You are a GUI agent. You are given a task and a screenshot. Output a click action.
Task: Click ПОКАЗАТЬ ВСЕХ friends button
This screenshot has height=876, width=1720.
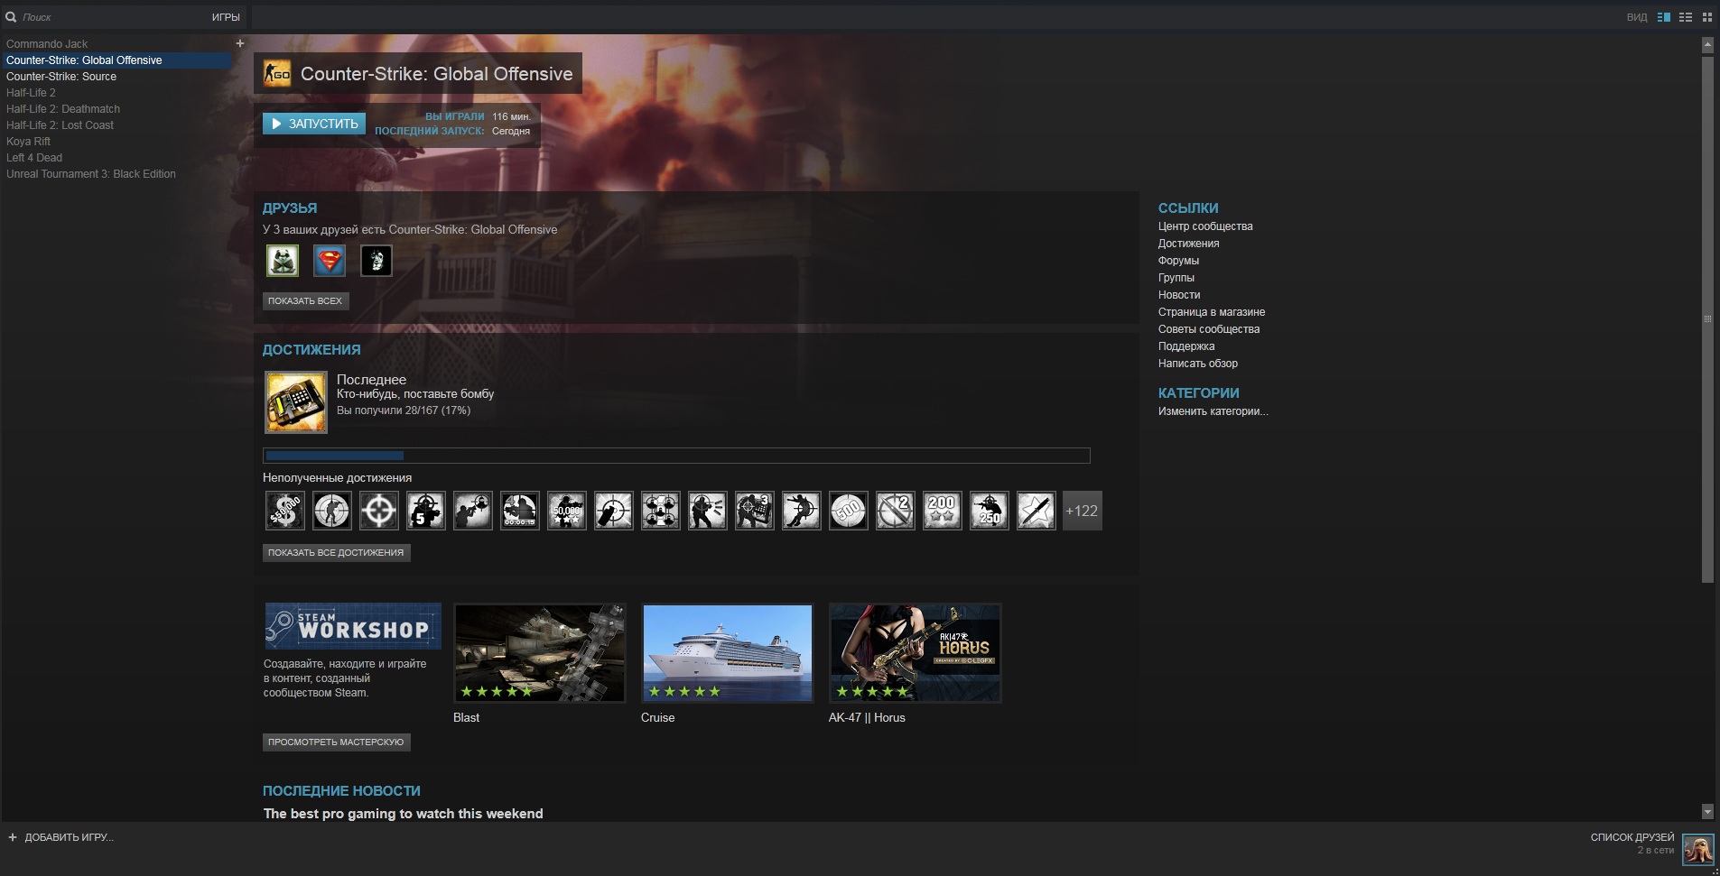[x=305, y=300]
